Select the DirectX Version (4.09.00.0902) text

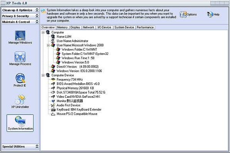(77, 67)
